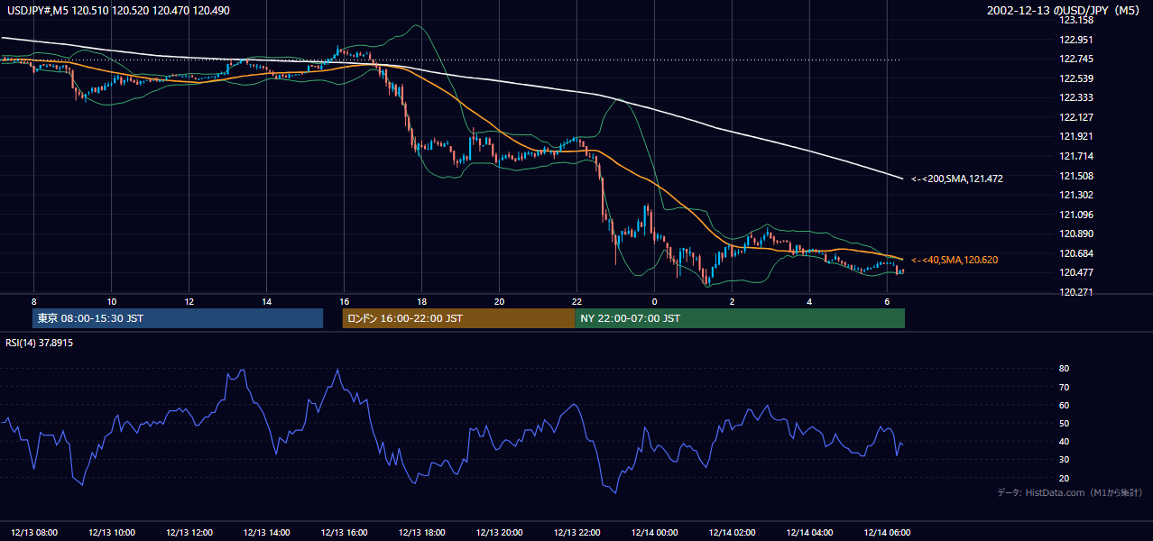Click RSI scale level 80
1153x541 pixels.
pyautogui.click(x=1065, y=369)
